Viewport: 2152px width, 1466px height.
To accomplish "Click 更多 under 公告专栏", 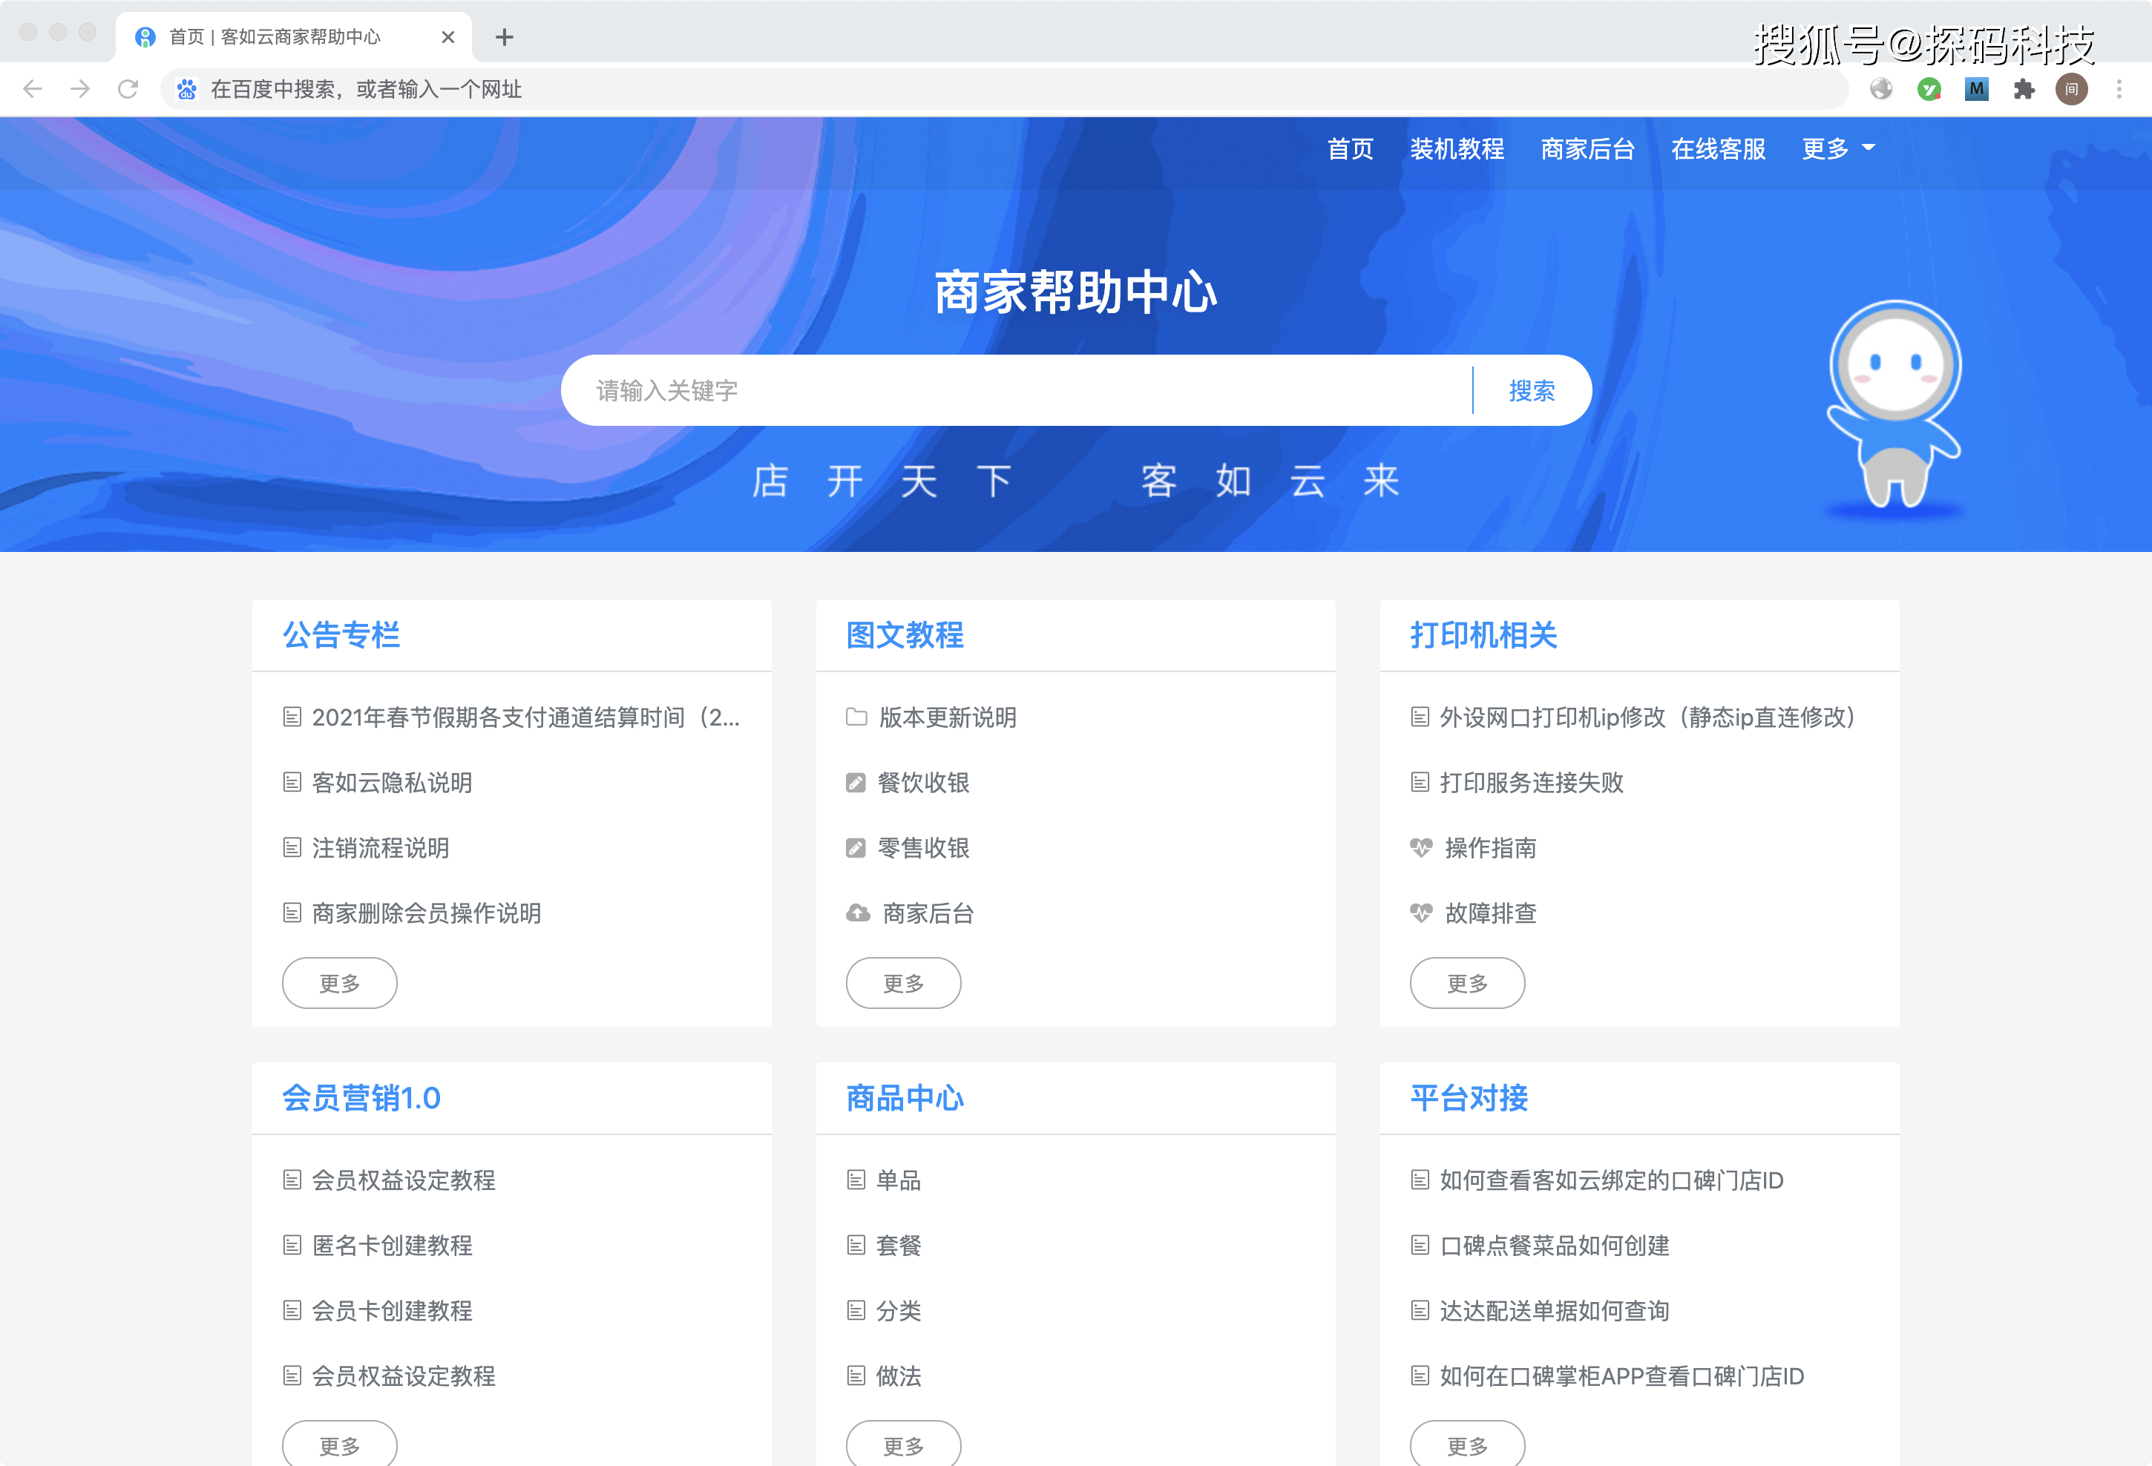I will coord(340,983).
